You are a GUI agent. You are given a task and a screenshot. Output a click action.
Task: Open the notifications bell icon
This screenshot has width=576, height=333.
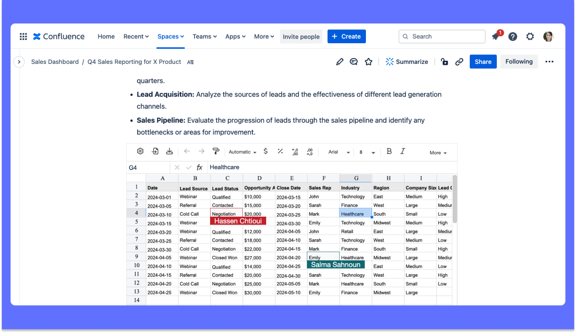point(496,37)
